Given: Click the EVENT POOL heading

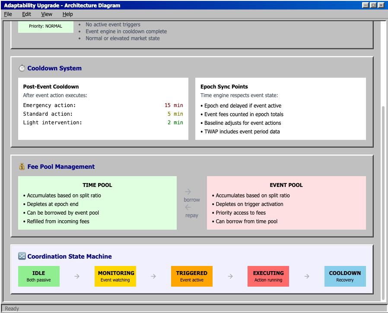Looking at the screenshot, I should click(286, 185).
